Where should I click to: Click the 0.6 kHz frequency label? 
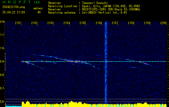[x=2, y=102]
